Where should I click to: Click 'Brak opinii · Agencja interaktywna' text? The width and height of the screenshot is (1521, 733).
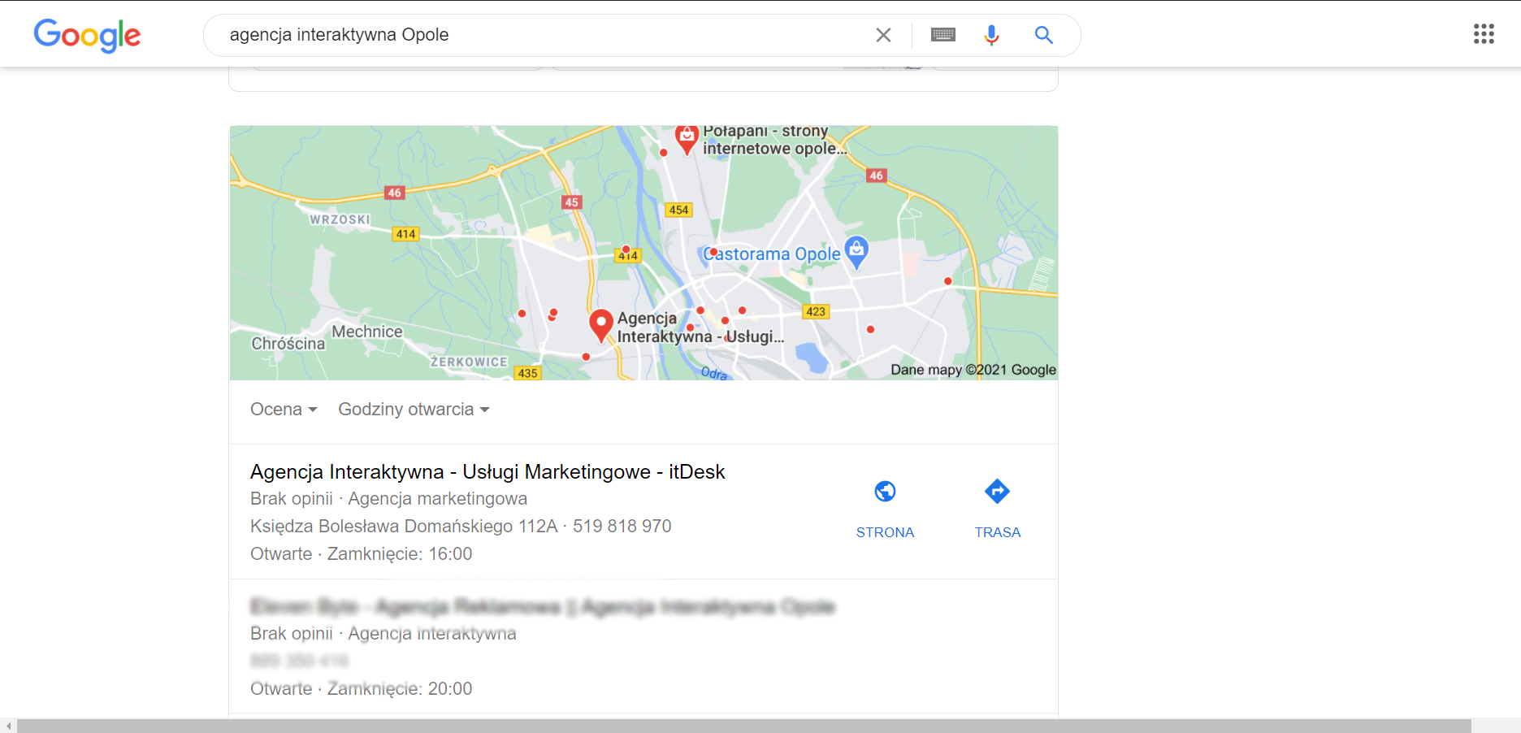click(383, 634)
